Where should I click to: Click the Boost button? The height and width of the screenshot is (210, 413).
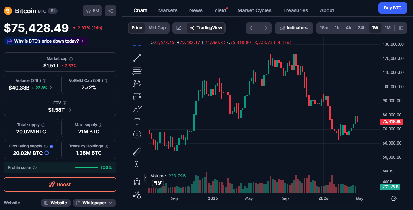point(60,184)
